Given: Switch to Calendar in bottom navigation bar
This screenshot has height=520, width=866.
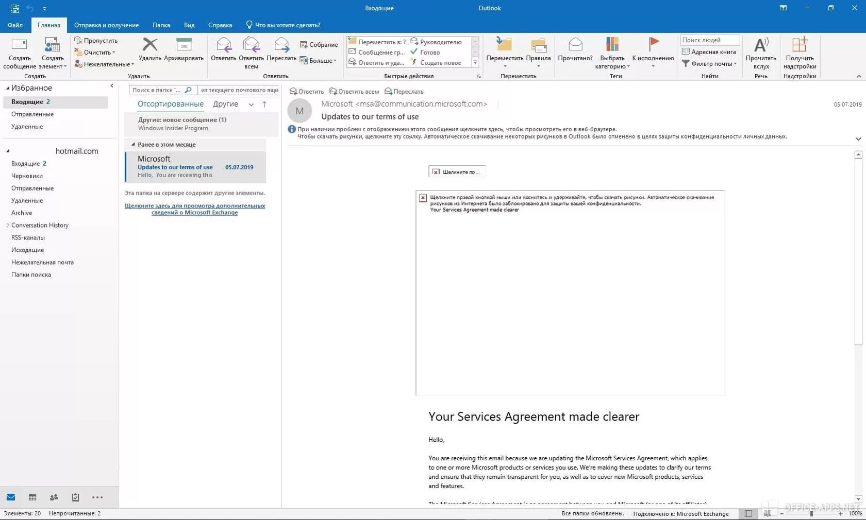Looking at the screenshot, I should (x=32, y=497).
